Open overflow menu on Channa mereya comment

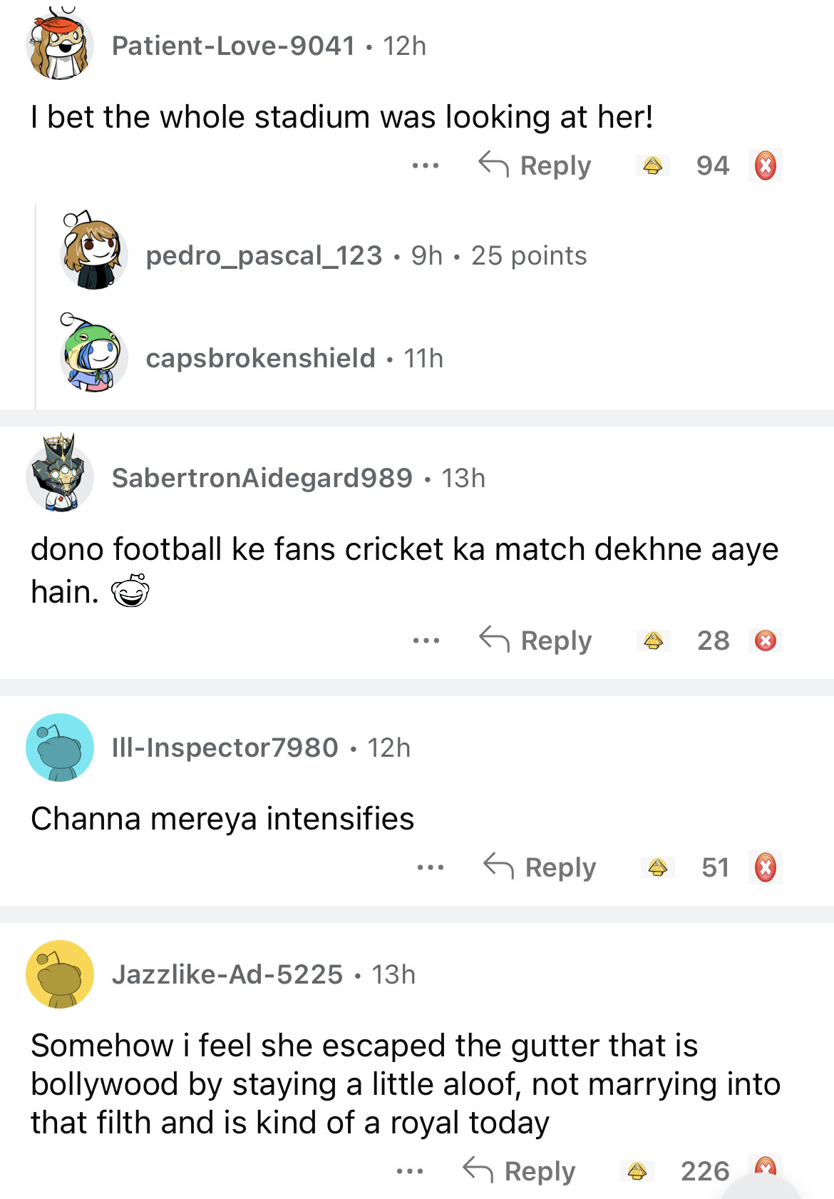click(431, 867)
